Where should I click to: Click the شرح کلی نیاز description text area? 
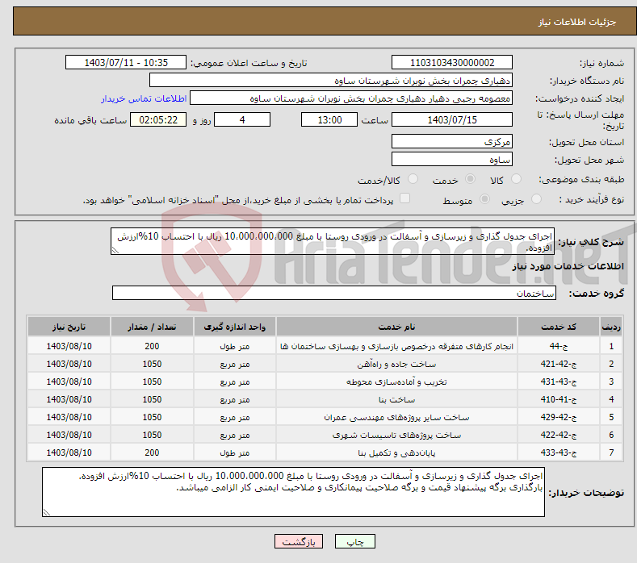pos(333,241)
